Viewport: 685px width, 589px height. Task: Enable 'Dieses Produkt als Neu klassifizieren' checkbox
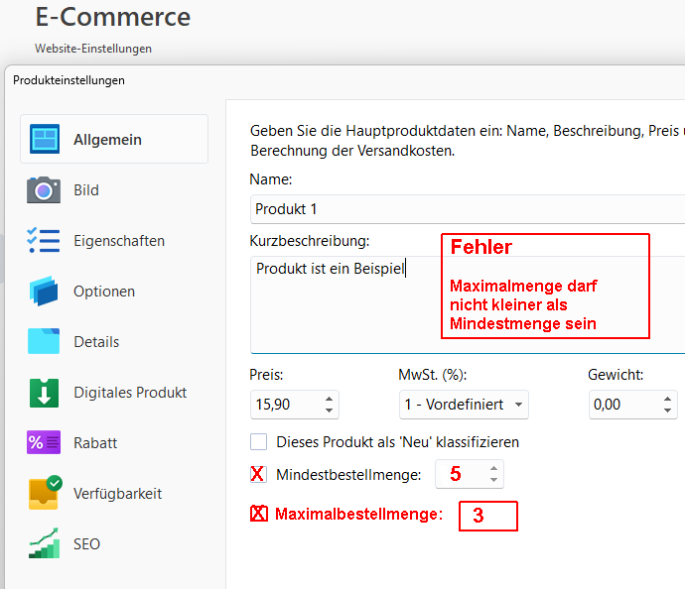(259, 442)
